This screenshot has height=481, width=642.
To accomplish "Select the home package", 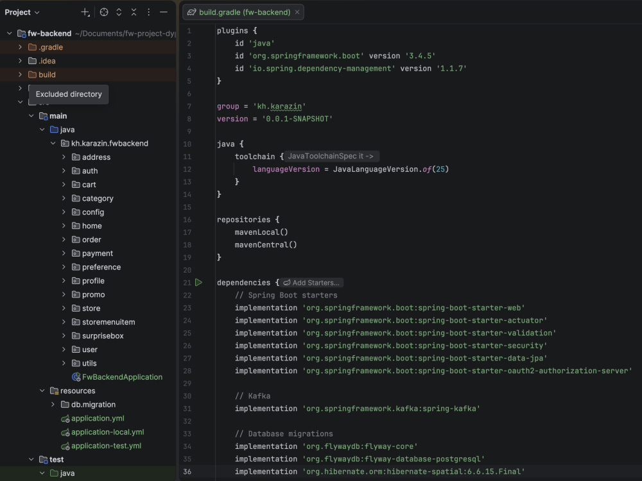I will point(92,226).
